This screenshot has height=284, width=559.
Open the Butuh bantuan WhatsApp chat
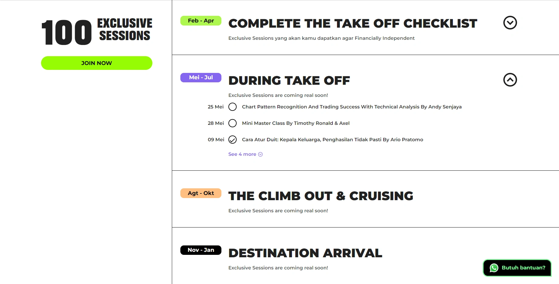click(x=517, y=268)
